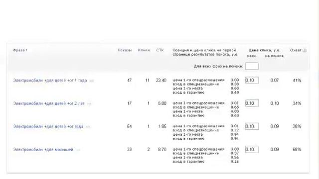Focus max click price field for '+для малышей' row
Screen dimensions: 319x179
click(252, 149)
